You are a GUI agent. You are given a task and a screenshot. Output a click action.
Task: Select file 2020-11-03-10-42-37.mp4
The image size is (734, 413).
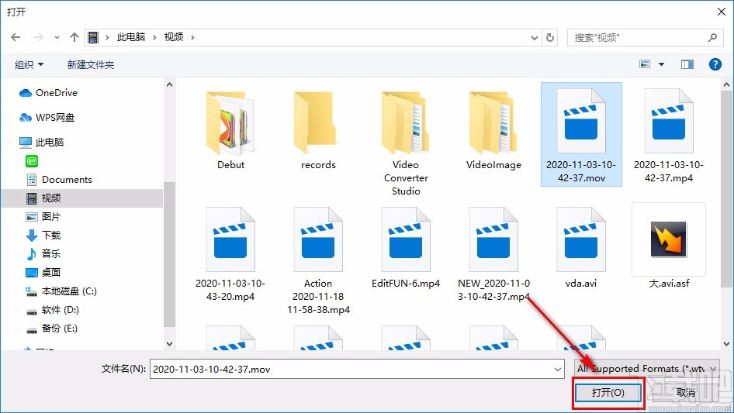[669, 136]
